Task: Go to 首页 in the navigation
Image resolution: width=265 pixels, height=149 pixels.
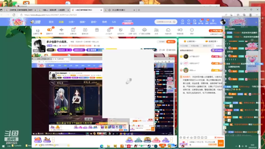Action: point(51,22)
